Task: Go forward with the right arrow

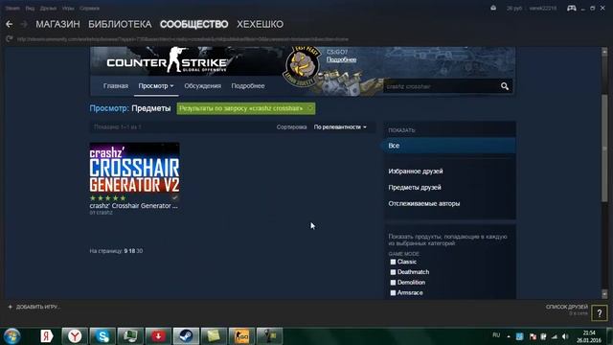Action: pos(24,24)
